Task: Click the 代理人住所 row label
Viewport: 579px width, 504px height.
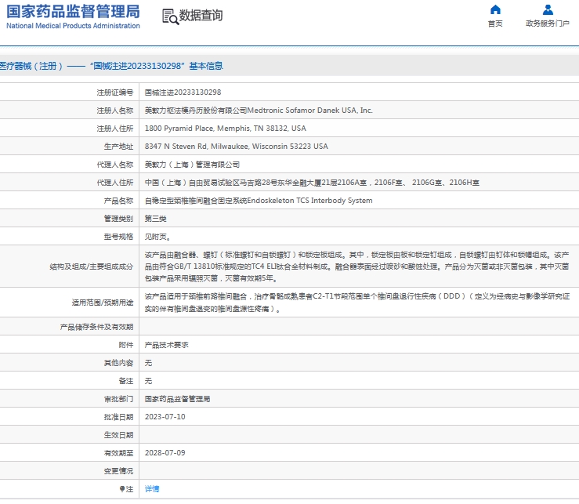Action: tap(115, 183)
